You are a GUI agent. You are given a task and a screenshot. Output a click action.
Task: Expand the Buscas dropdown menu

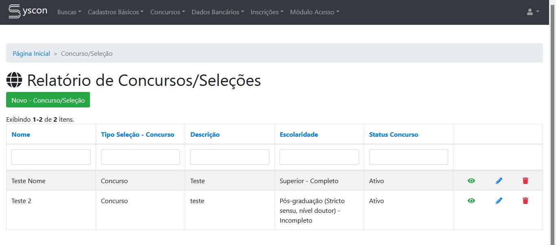click(69, 12)
